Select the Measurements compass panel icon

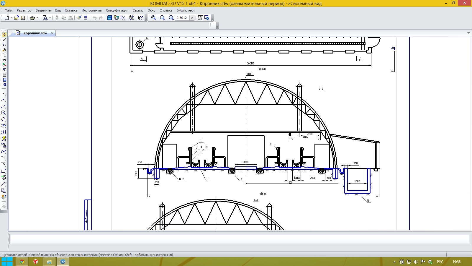(4, 60)
